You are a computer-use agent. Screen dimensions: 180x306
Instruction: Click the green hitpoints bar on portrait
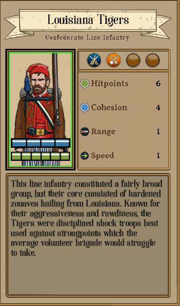40,156
